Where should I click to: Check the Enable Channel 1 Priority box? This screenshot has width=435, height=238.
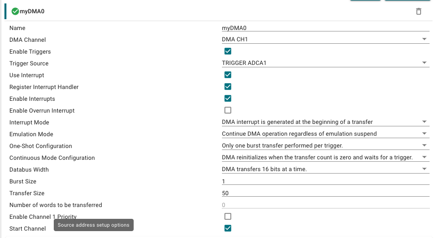(228, 216)
